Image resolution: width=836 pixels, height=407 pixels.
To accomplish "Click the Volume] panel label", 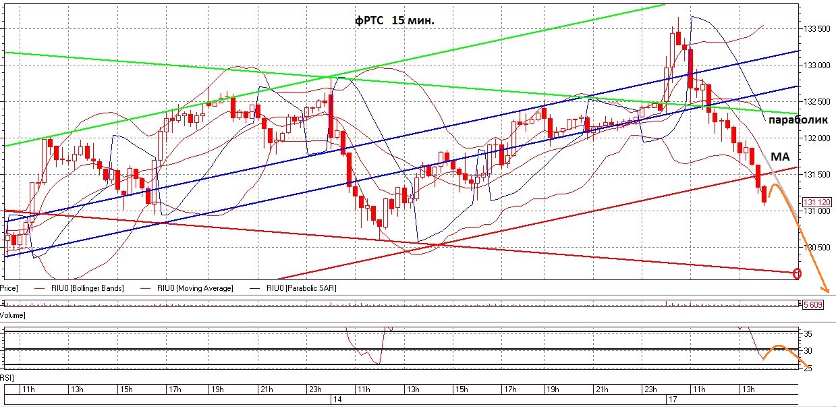I will click(13, 315).
